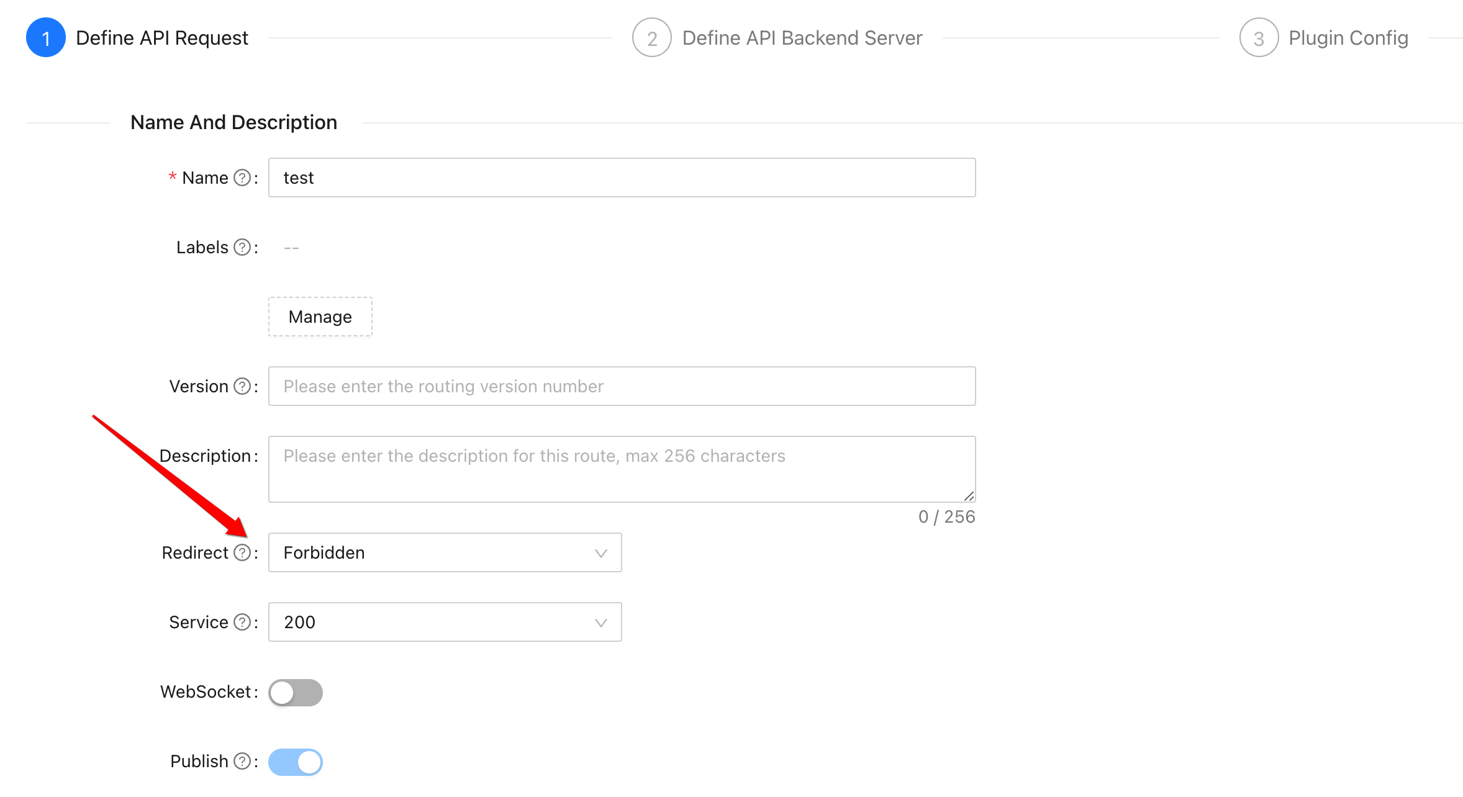
Task: Click the Labels placeholder dashes
Action: [291, 248]
